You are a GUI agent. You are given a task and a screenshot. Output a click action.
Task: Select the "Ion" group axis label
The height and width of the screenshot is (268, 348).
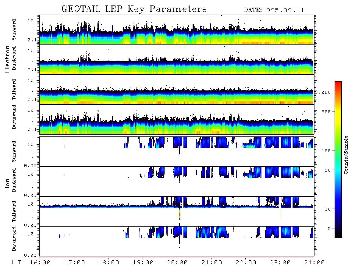(x=7, y=183)
